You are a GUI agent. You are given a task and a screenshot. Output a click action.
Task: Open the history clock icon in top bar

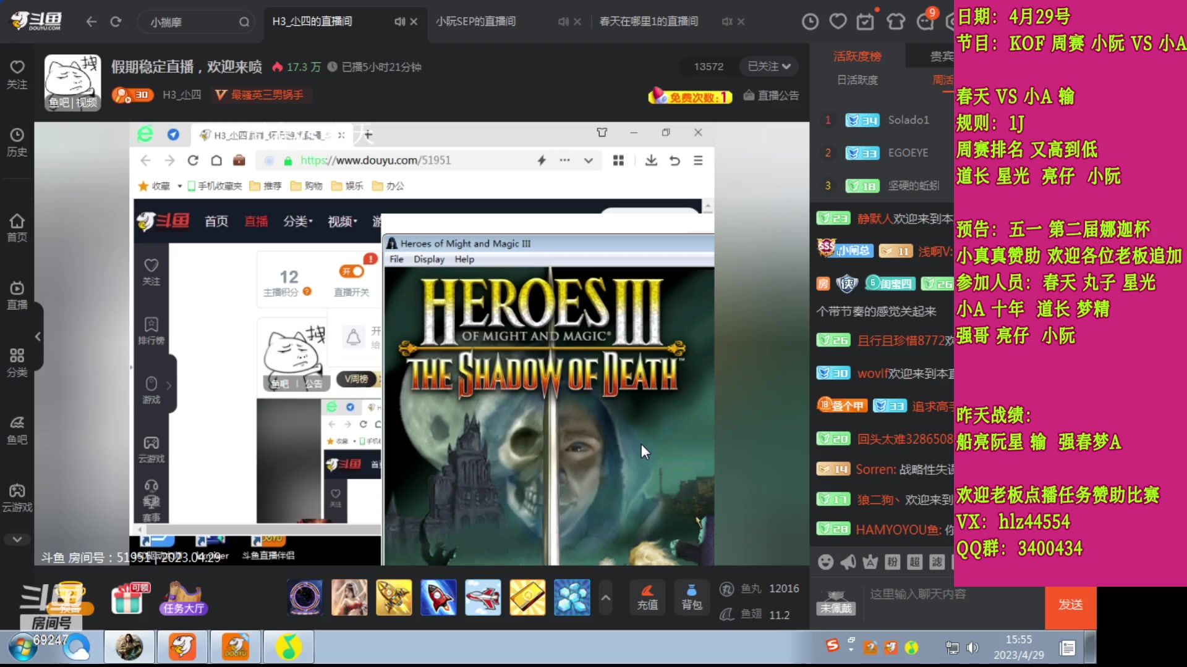tap(810, 22)
